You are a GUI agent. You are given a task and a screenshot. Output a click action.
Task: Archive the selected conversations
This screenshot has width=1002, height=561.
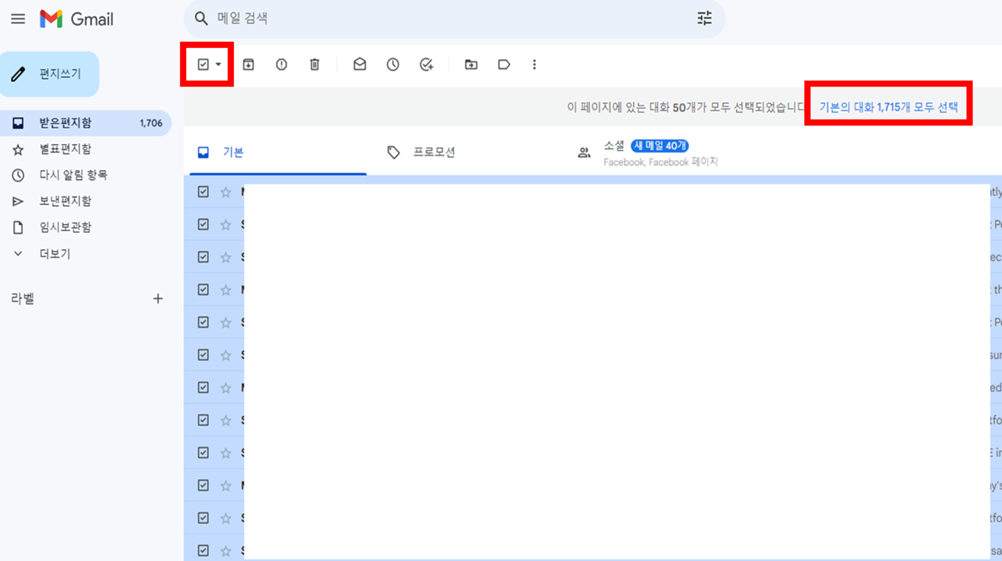tap(248, 64)
